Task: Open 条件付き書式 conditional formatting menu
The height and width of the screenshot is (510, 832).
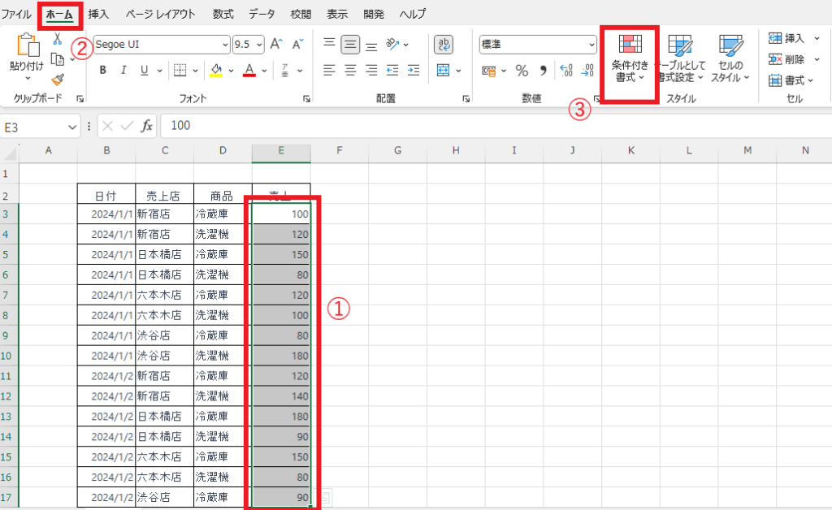Action: tap(630, 58)
